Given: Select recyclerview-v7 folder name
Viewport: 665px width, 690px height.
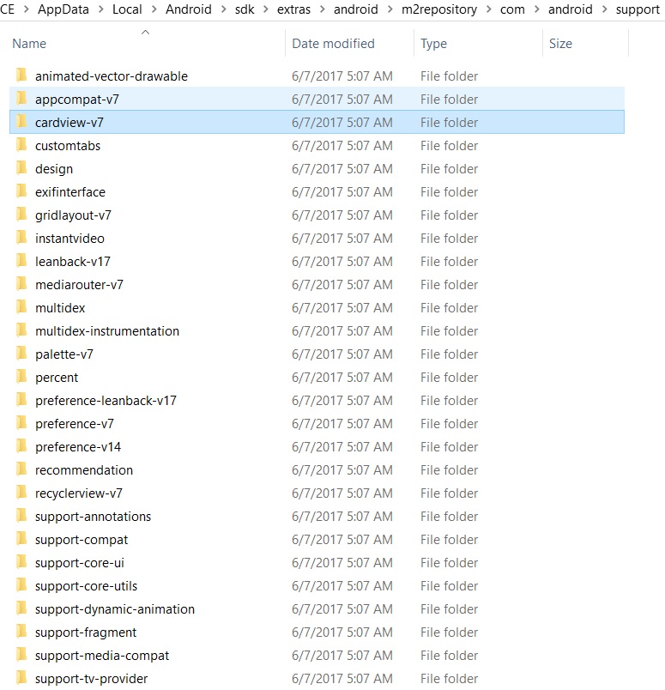Looking at the screenshot, I should [79, 493].
